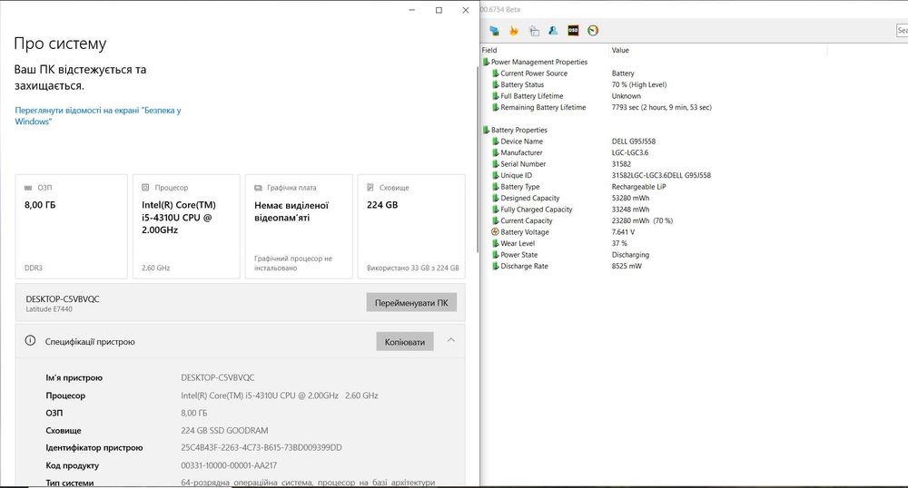908x488 pixels.
Task: Click the text Використано 33 GB з 224 GB
Action: (x=413, y=268)
